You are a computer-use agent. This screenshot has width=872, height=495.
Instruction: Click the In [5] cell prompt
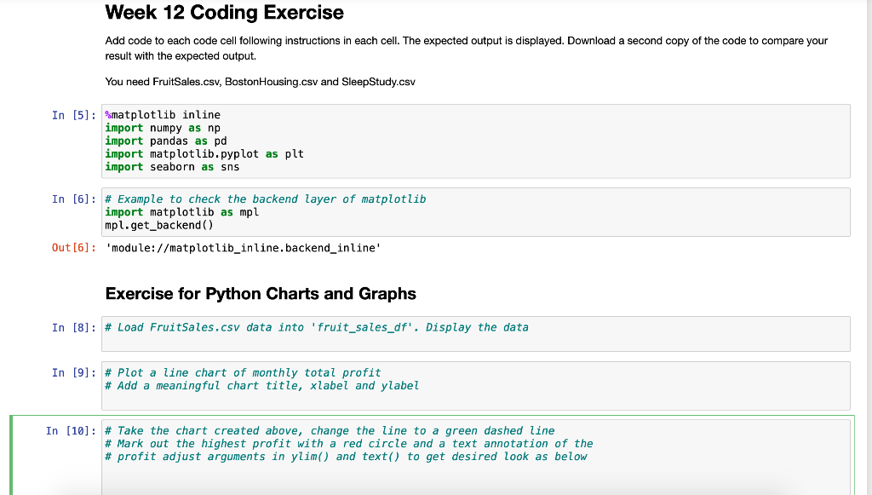[73, 115]
